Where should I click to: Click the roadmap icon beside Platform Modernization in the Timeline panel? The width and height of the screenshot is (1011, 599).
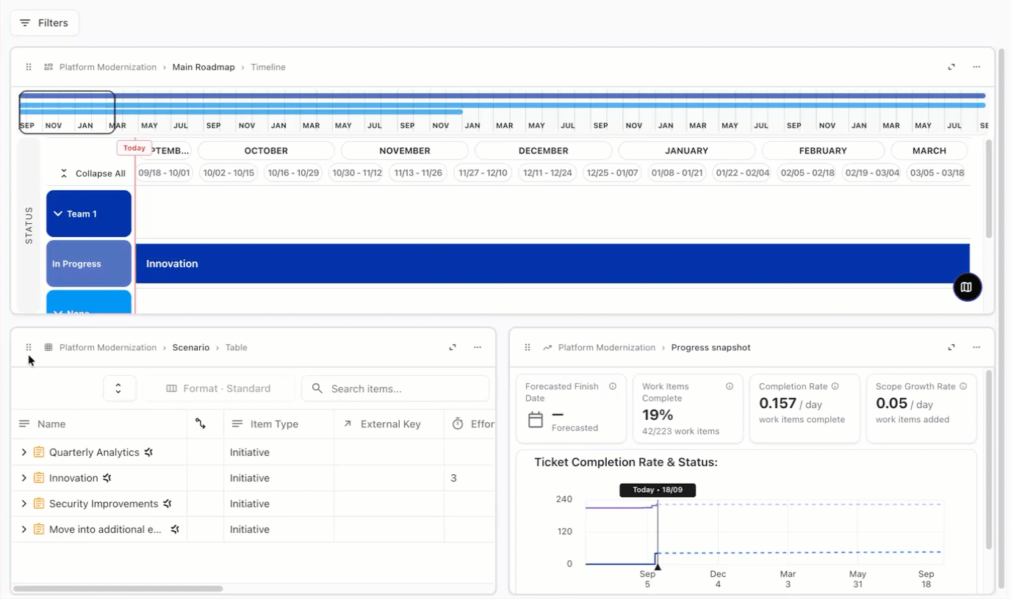(x=48, y=67)
